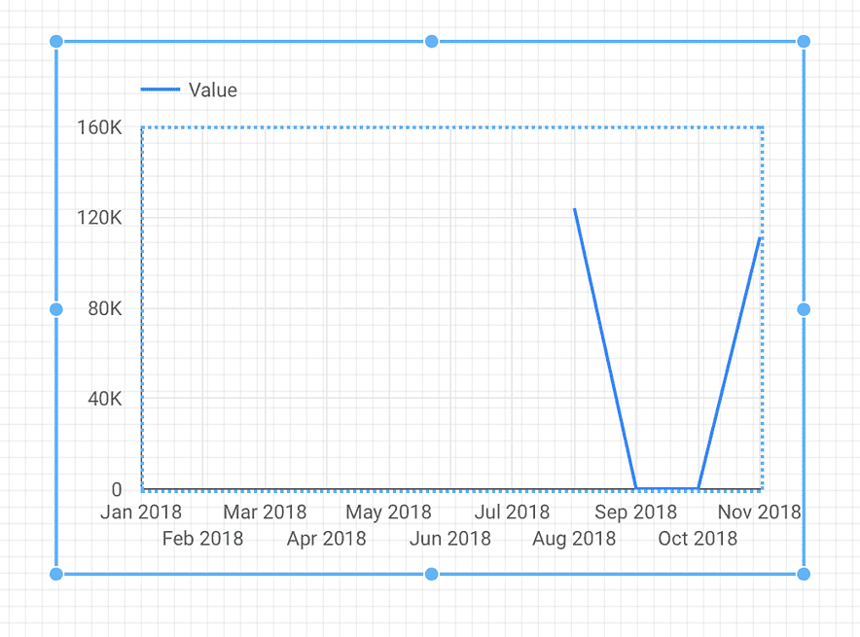
Task: Click the top-left corner resize handle
Action: click(56, 41)
